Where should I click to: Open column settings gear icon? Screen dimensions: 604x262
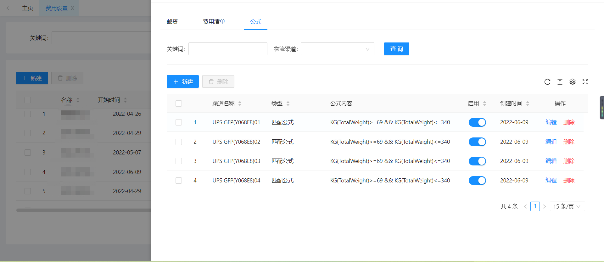click(573, 82)
